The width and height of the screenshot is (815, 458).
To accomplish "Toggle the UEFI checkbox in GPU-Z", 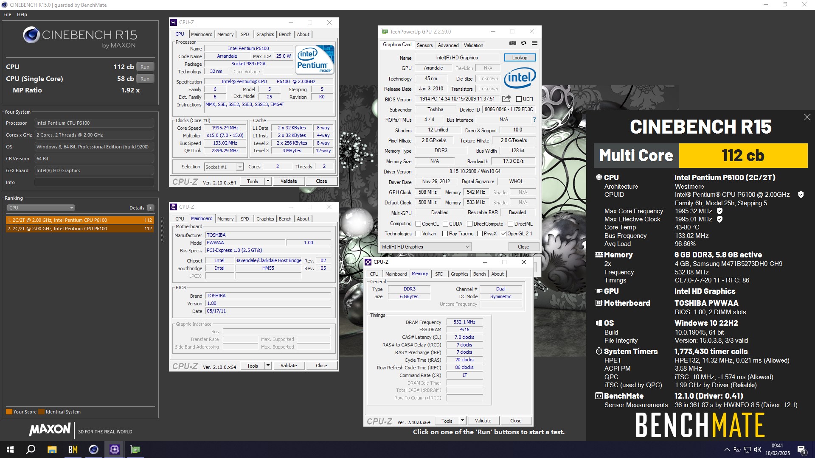I will (519, 99).
